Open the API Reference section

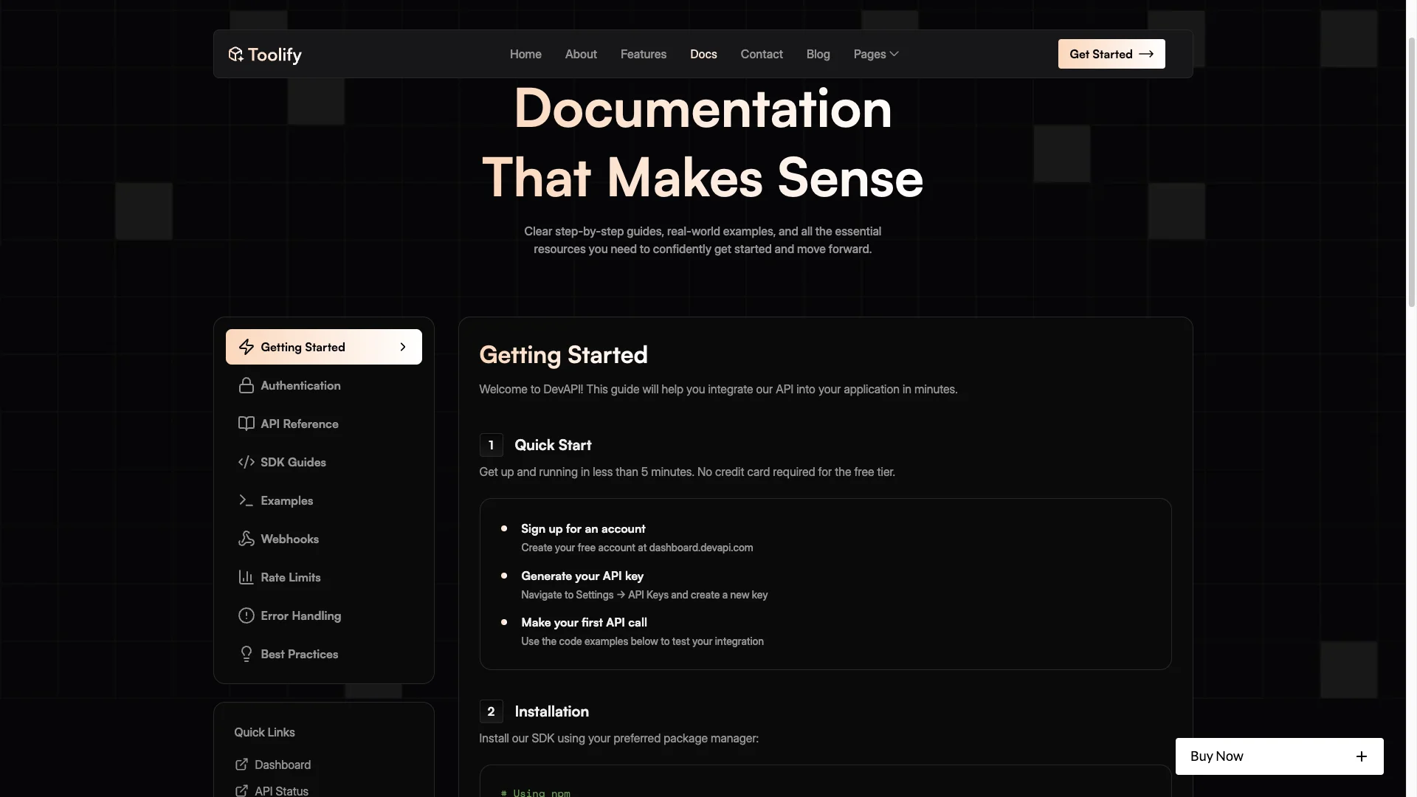[324, 424]
